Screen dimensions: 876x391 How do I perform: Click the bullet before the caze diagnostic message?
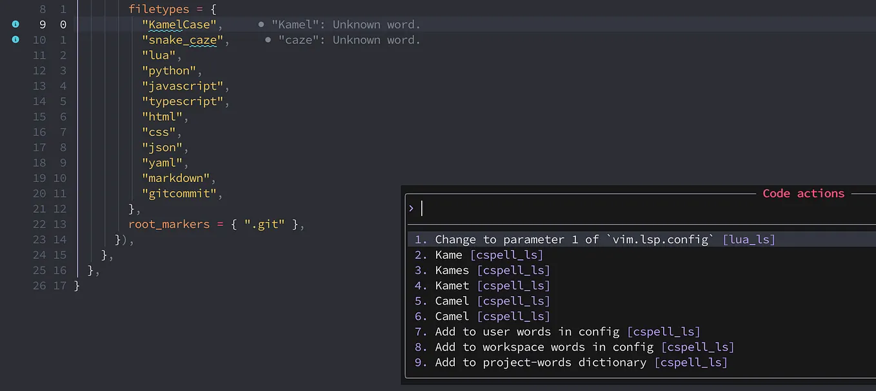click(267, 40)
